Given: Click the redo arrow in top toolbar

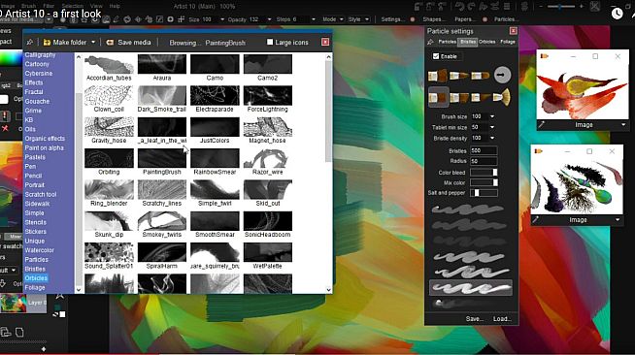Looking at the screenshot, I should pos(471,7).
